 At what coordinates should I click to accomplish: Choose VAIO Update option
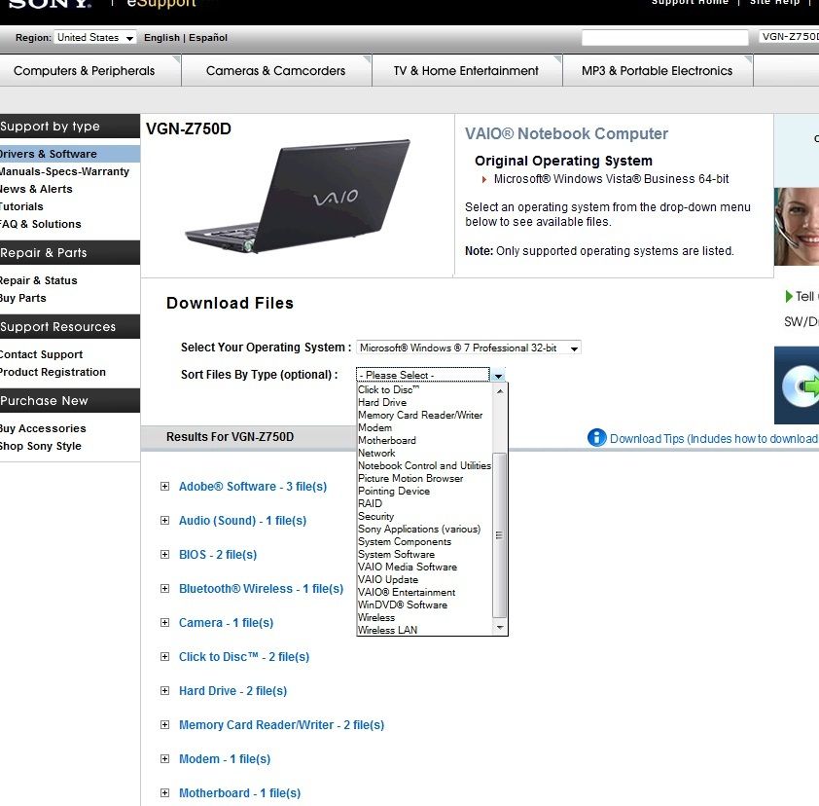point(425,579)
